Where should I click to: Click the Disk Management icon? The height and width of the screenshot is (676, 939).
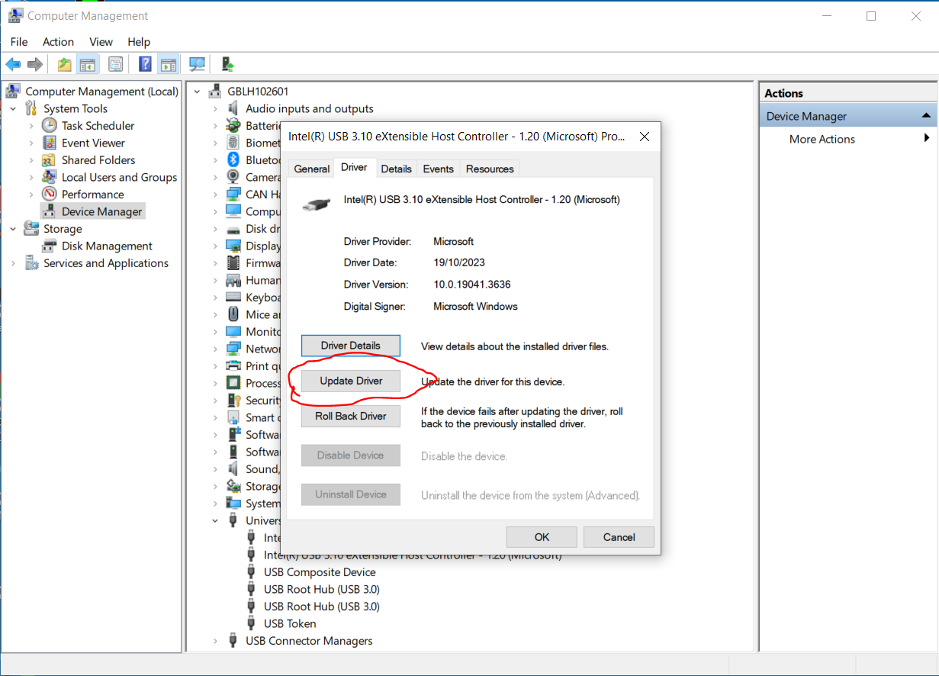pyautogui.click(x=50, y=246)
